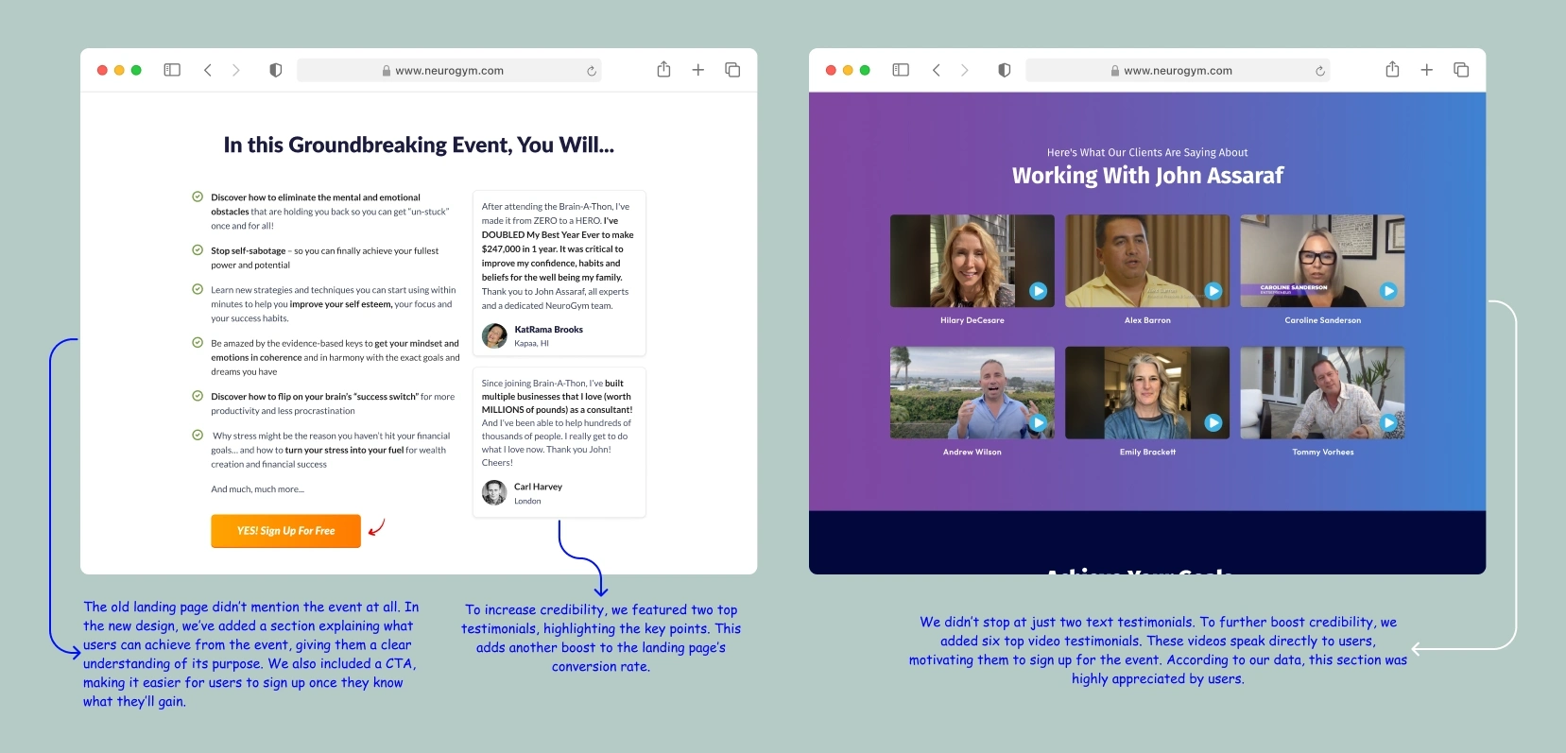Play Alex Barron testimonial video
The width and height of the screenshot is (1566, 753).
[x=1213, y=291]
